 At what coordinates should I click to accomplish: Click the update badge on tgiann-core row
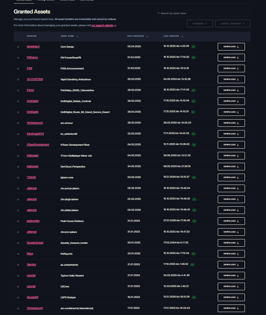(194, 178)
